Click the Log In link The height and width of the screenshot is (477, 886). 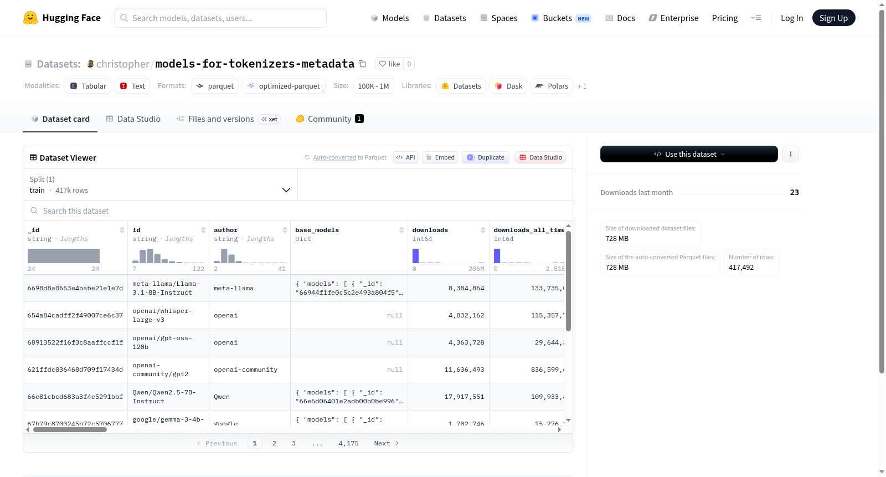792,18
